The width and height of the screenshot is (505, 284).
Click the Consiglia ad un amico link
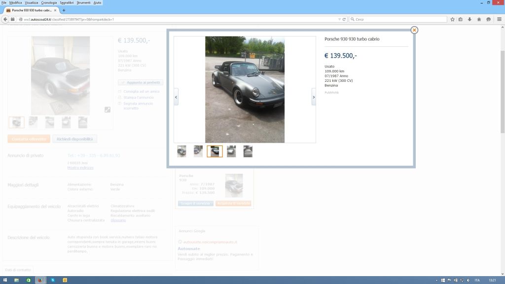click(x=142, y=91)
